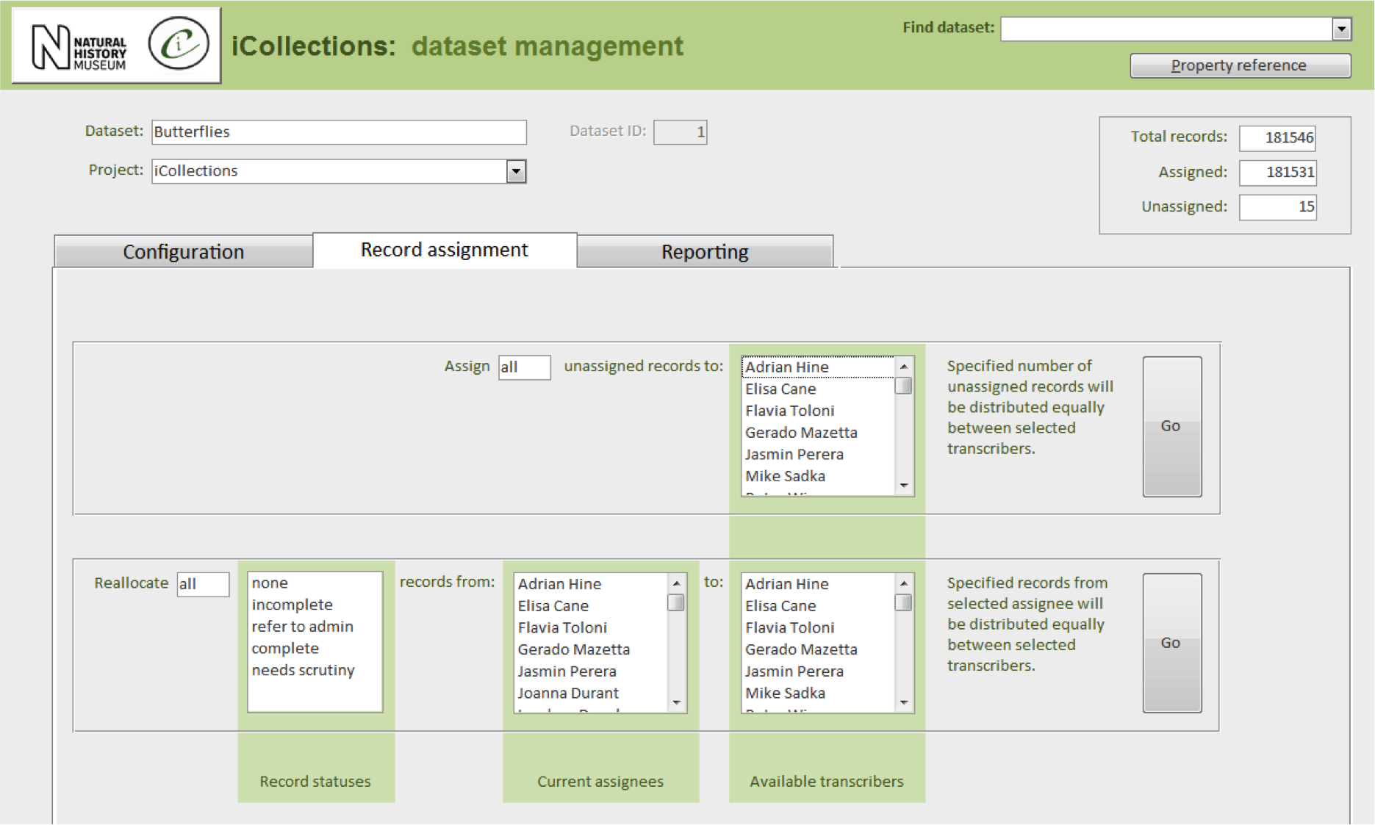Image resolution: width=1375 pixels, height=825 pixels.
Task: Select Mike Sadka in Reallocate 'to' list
Action: pos(818,693)
